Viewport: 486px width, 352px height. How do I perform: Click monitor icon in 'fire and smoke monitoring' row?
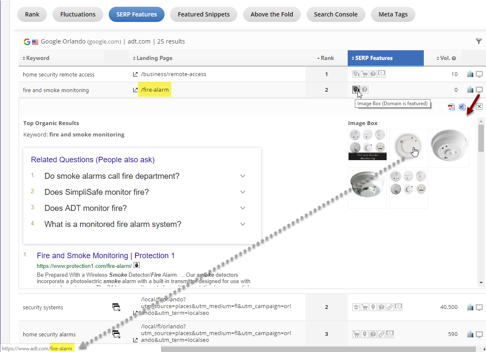(x=479, y=90)
